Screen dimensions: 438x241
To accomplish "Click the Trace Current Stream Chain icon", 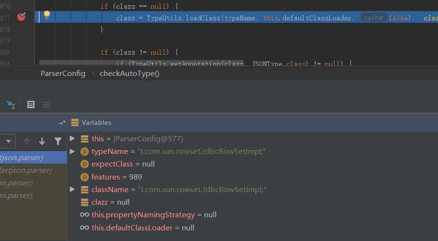I will click(x=46, y=105).
